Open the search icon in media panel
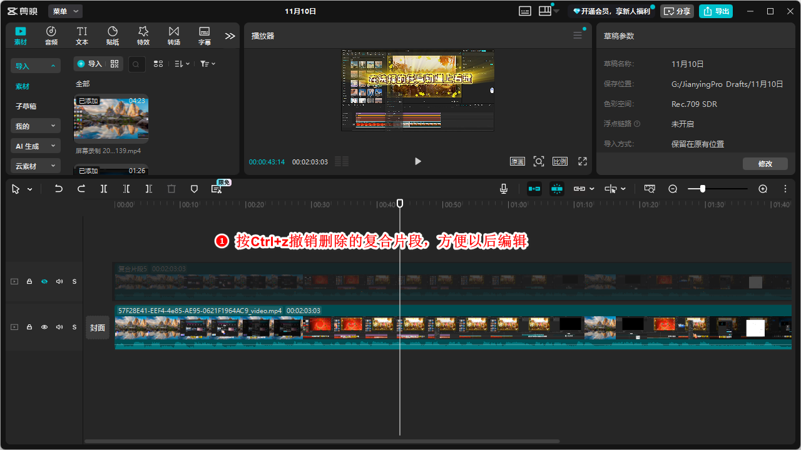 tap(137, 64)
